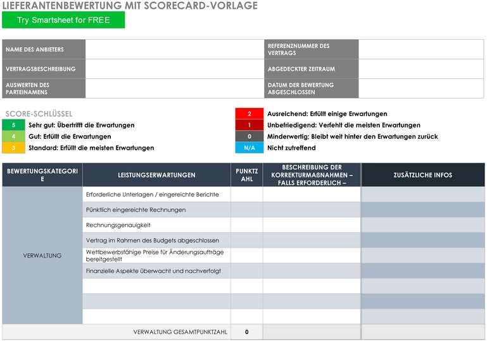
Task: Click the yellow score 3 swatch
Action: 14,148
